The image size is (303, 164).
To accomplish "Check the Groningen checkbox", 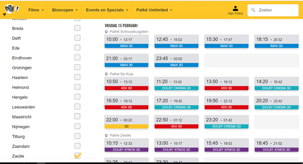I will coord(77,67).
